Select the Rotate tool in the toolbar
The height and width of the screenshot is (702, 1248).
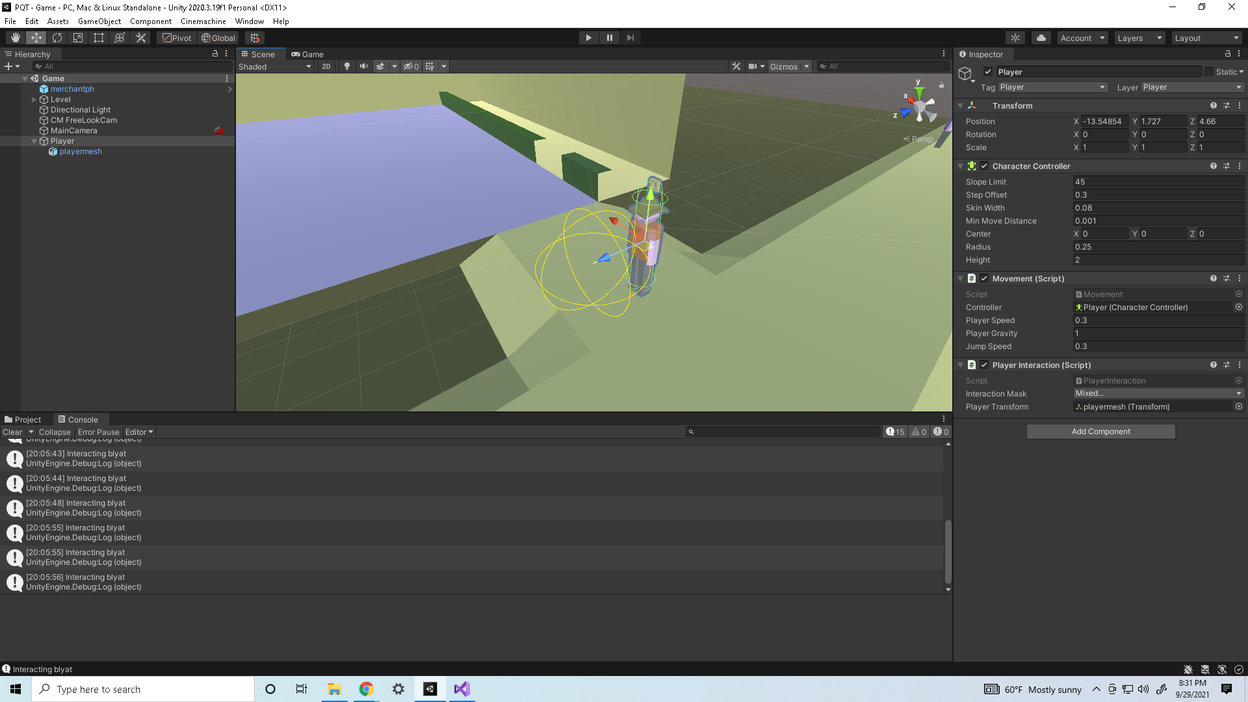[x=57, y=38]
